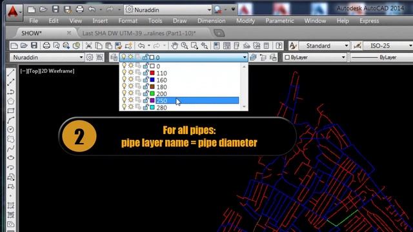
Task: Open the Format menu
Action: pyautogui.click(x=128, y=21)
